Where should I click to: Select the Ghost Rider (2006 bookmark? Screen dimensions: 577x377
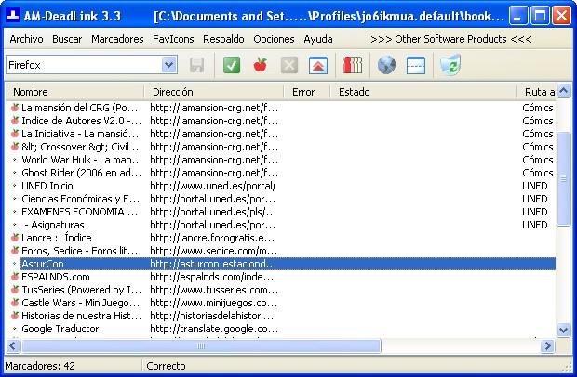point(81,173)
